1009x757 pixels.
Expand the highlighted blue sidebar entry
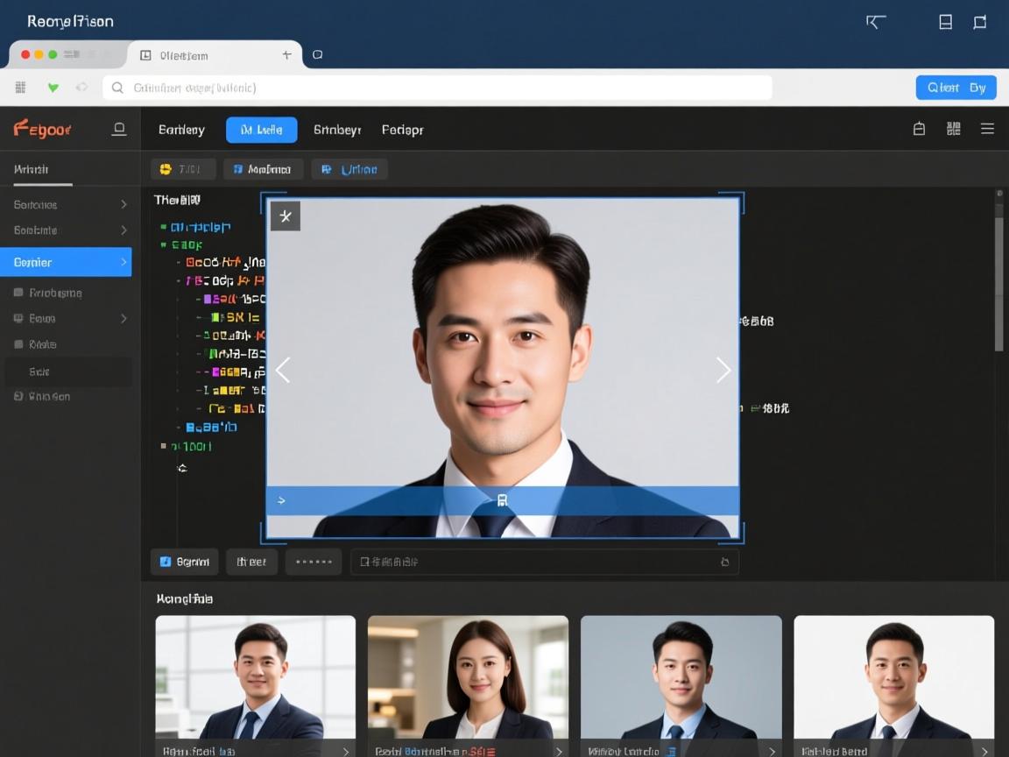point(66,261)
